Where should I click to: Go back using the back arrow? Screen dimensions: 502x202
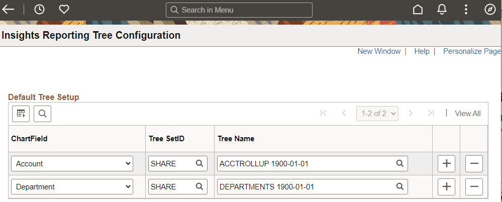pyautogui.click(x=8, y=10)
